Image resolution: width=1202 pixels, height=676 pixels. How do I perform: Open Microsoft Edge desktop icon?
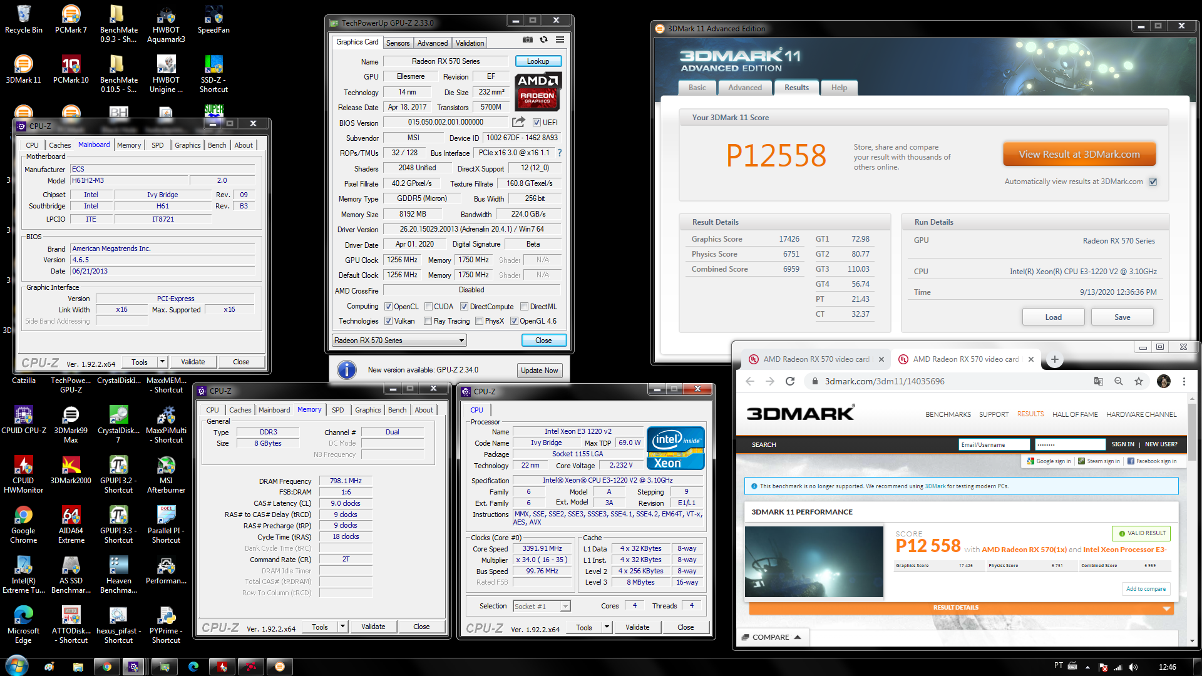[24, 625]
